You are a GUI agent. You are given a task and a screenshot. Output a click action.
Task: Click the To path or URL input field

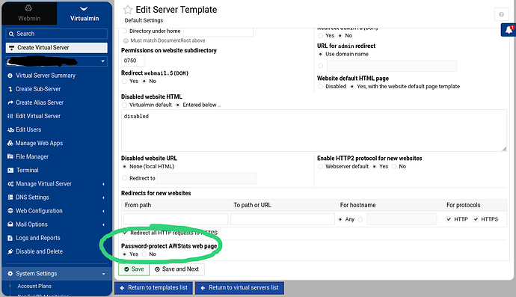tap(283, 219)
